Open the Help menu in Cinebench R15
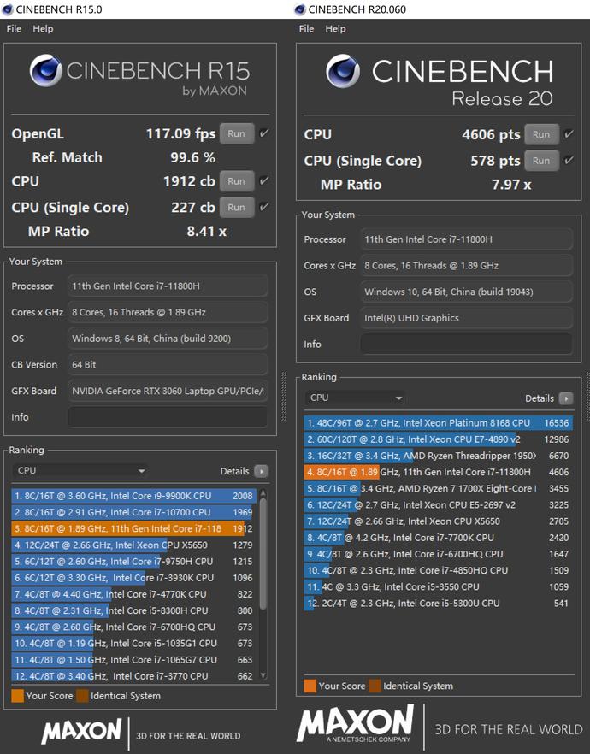 coord(43,29)
